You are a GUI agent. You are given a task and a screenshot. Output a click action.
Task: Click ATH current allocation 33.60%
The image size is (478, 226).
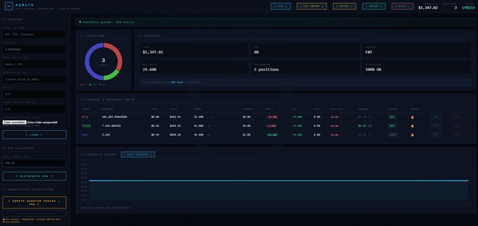198,117
